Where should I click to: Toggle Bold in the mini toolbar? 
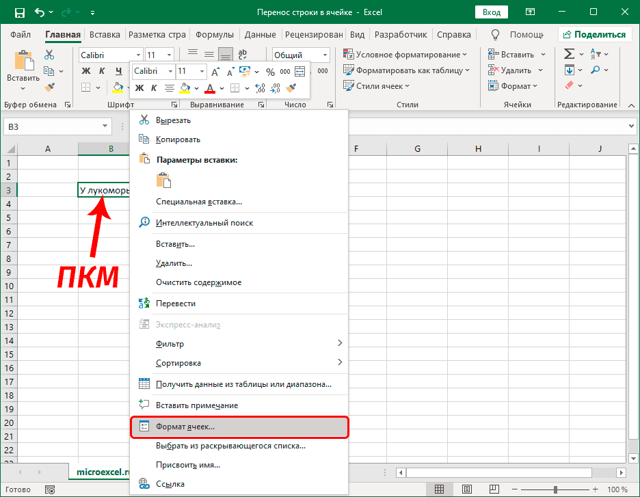139,88
